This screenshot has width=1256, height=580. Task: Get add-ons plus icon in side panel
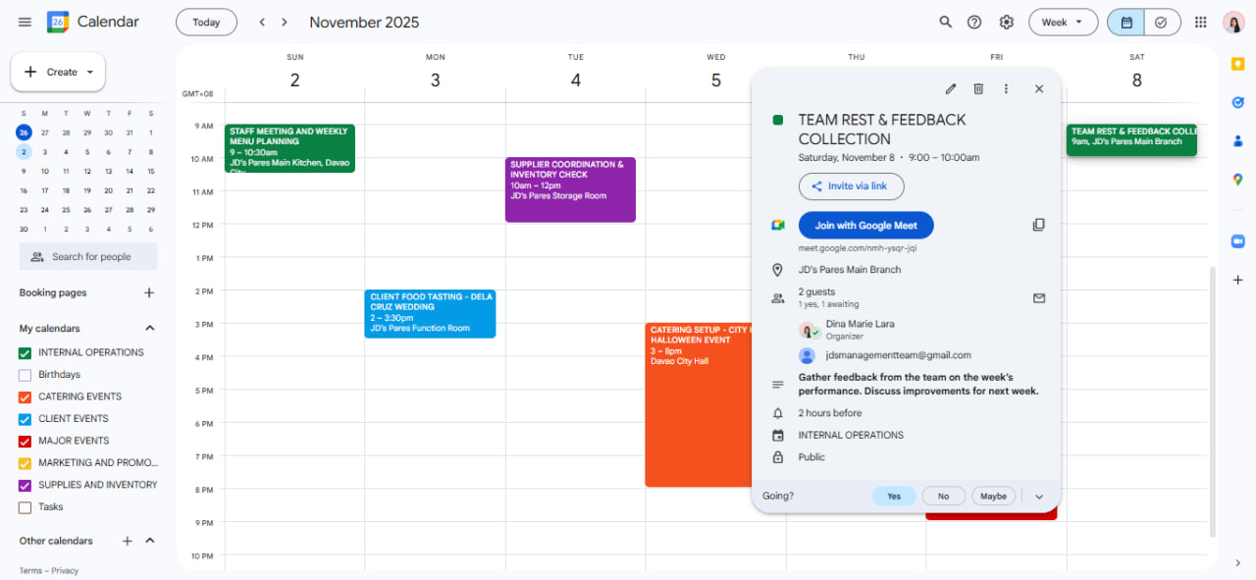tap(1237, 280)
